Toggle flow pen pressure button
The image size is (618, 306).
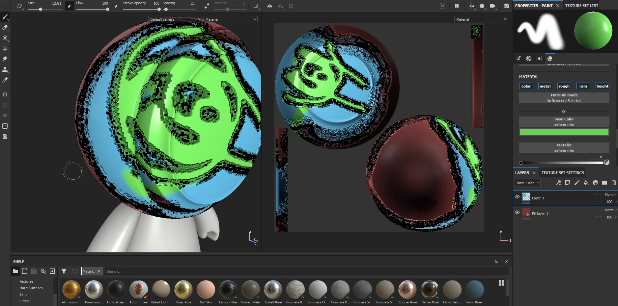click(116, 6)
